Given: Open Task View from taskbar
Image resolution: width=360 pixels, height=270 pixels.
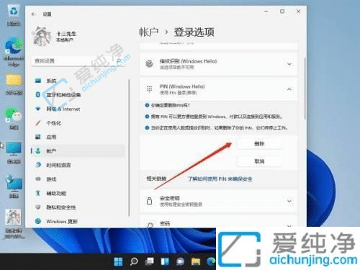Looking at the screenshot, I should click(149, 261).
